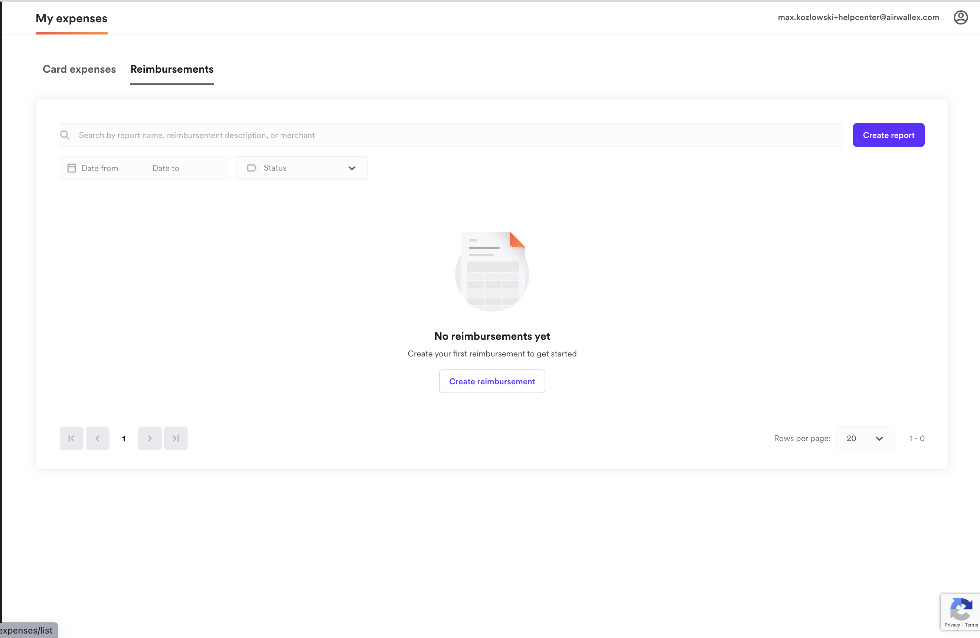Viewport: 980px width, 638px height.
Task: Click the account email address text
Action: (x=859, y=17)
